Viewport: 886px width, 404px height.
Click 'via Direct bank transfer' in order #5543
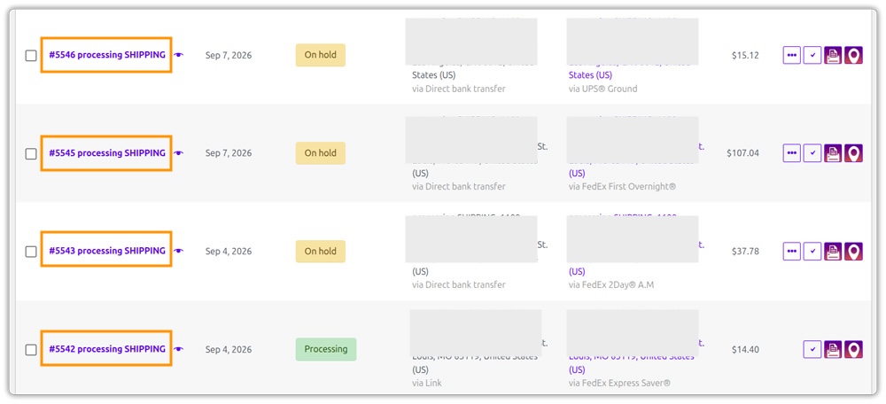tap(459, 284)
